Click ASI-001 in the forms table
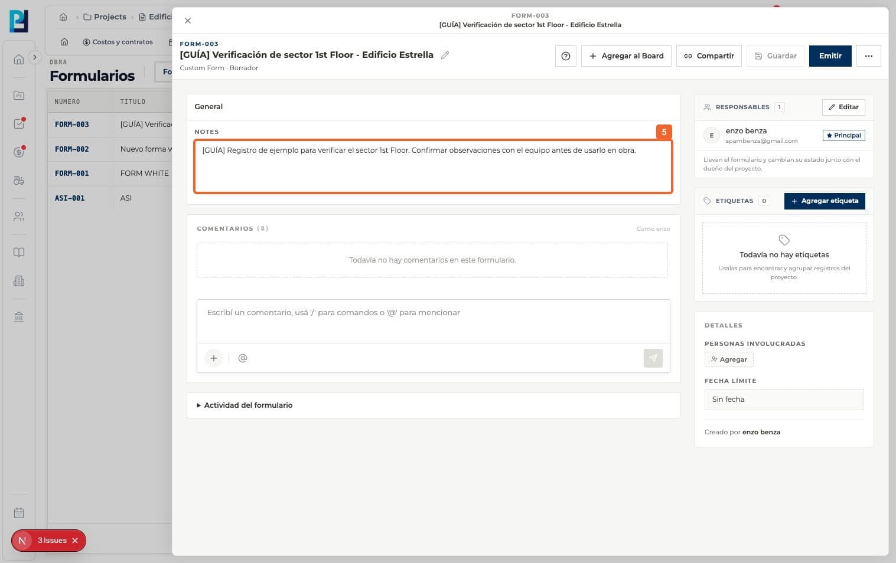 [x=70, y=198]
